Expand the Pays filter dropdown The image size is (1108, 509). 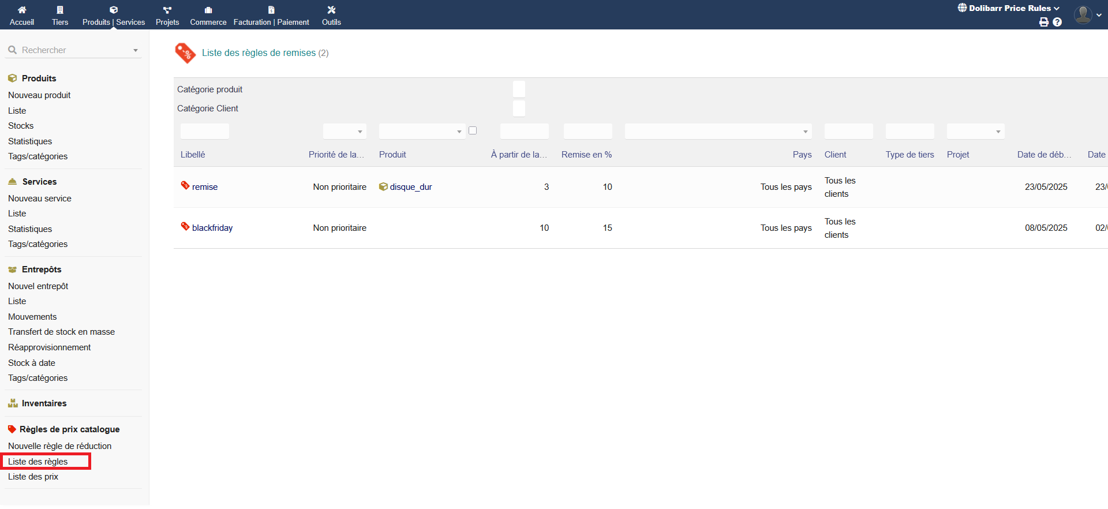click(x=718, y=132)
